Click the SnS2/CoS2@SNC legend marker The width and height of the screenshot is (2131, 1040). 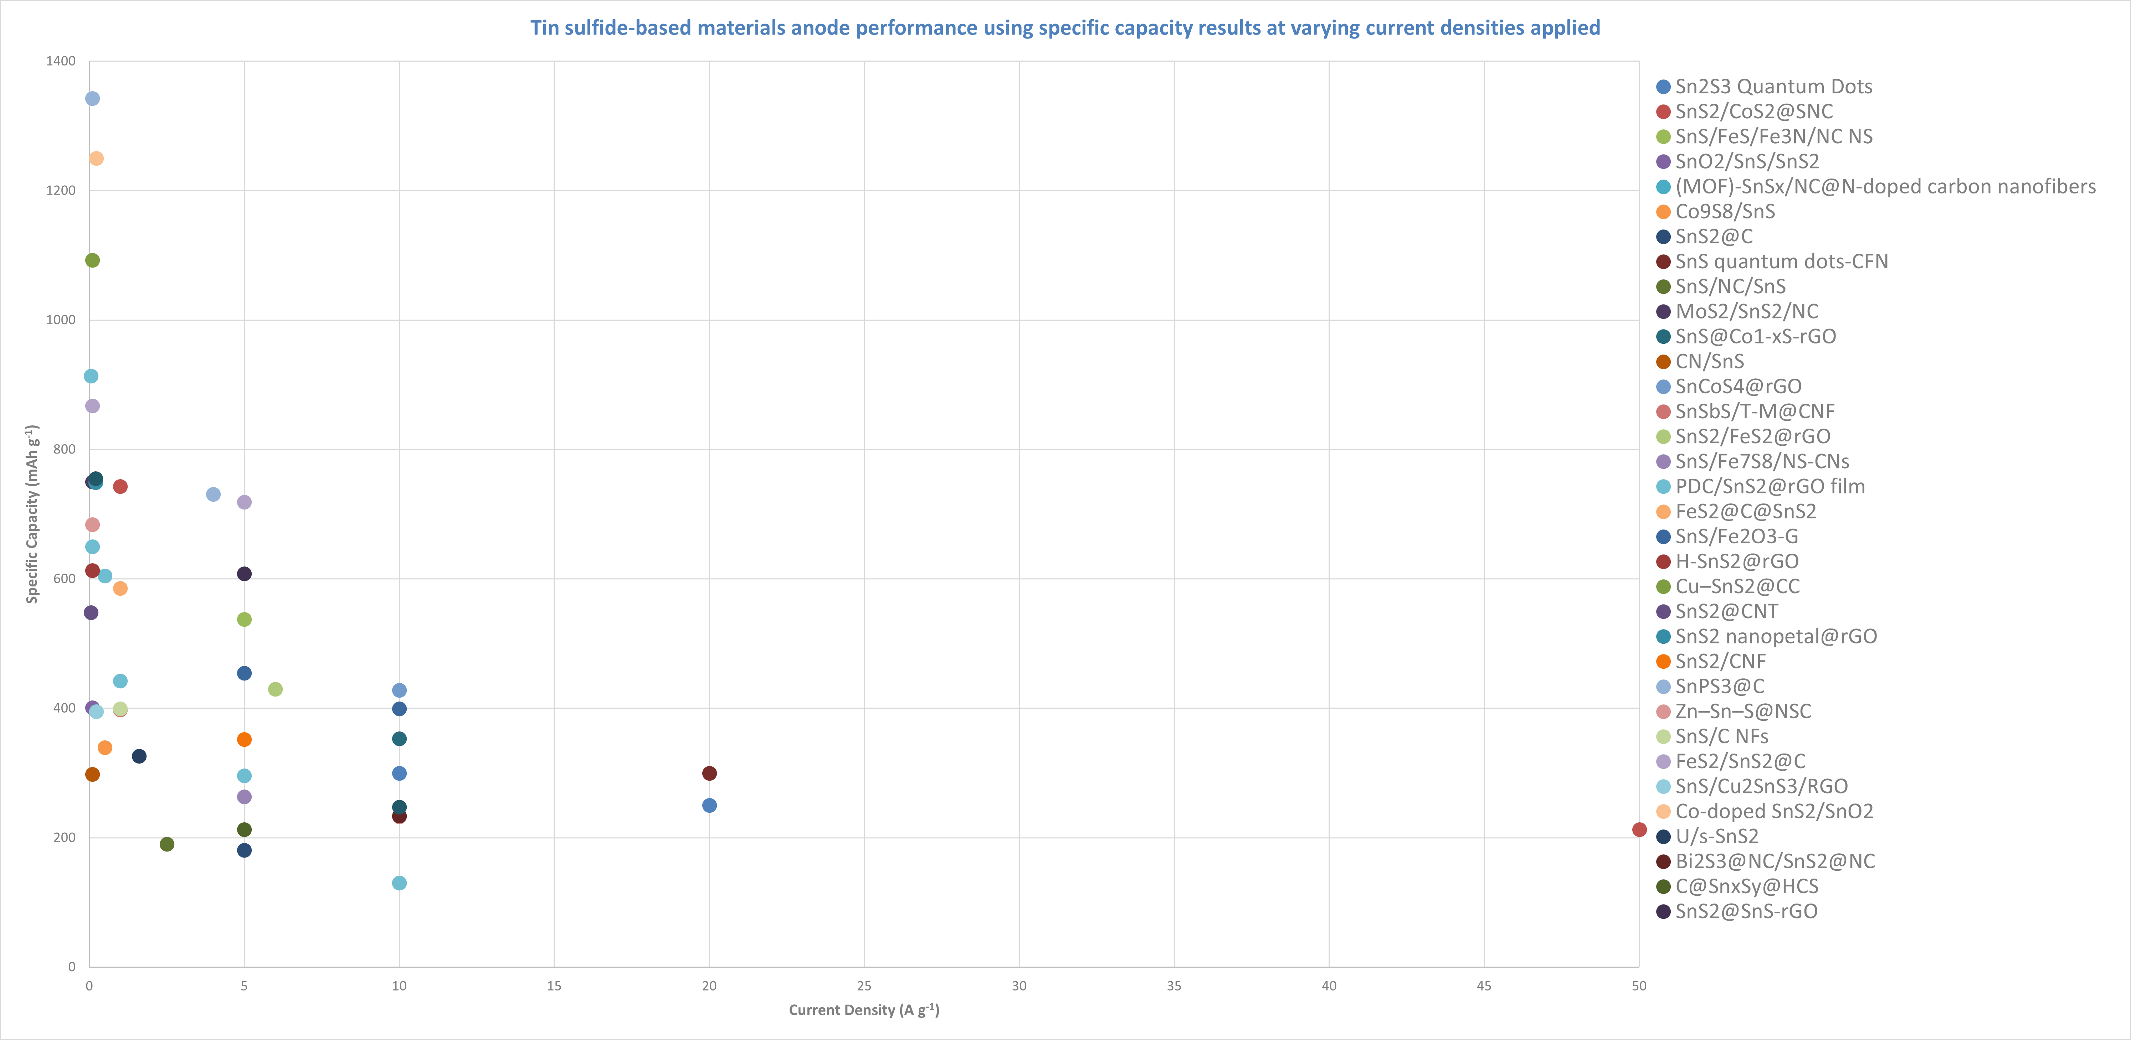tap(1664, 112)
